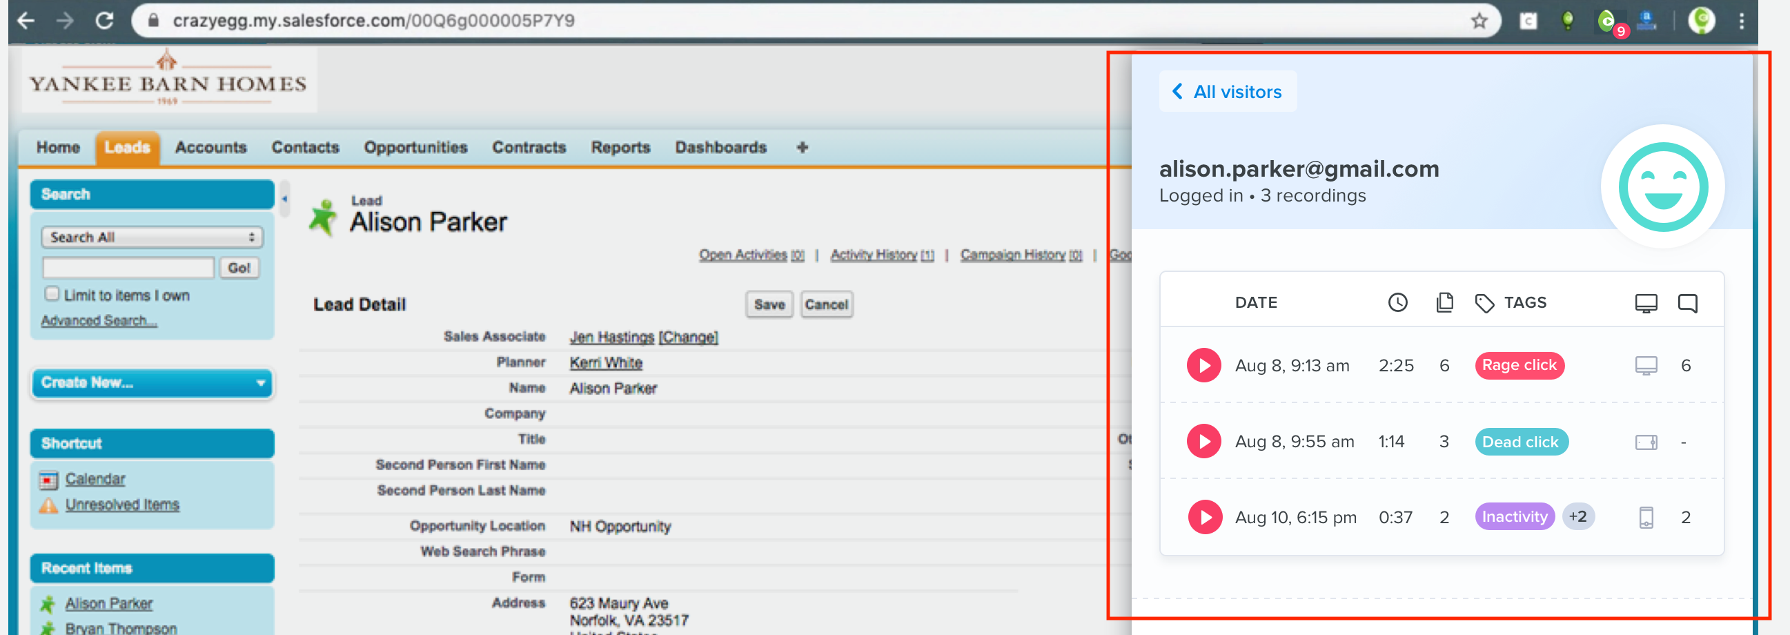
Task: Click the Unresolved Items warning icon
Action: pos(48,505)
